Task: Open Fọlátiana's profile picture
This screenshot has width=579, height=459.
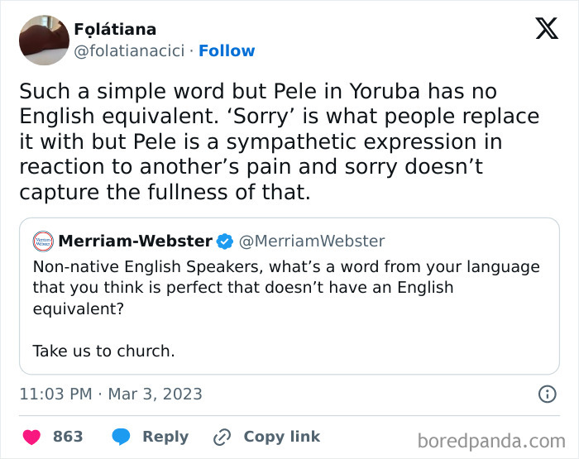Action: point(43,40)
